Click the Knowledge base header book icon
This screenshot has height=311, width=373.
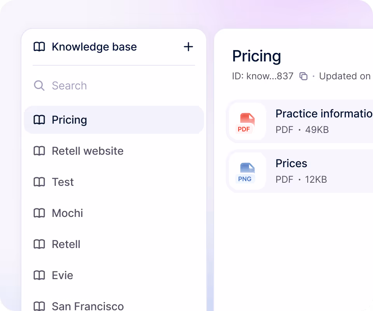(x=39, y=47)
